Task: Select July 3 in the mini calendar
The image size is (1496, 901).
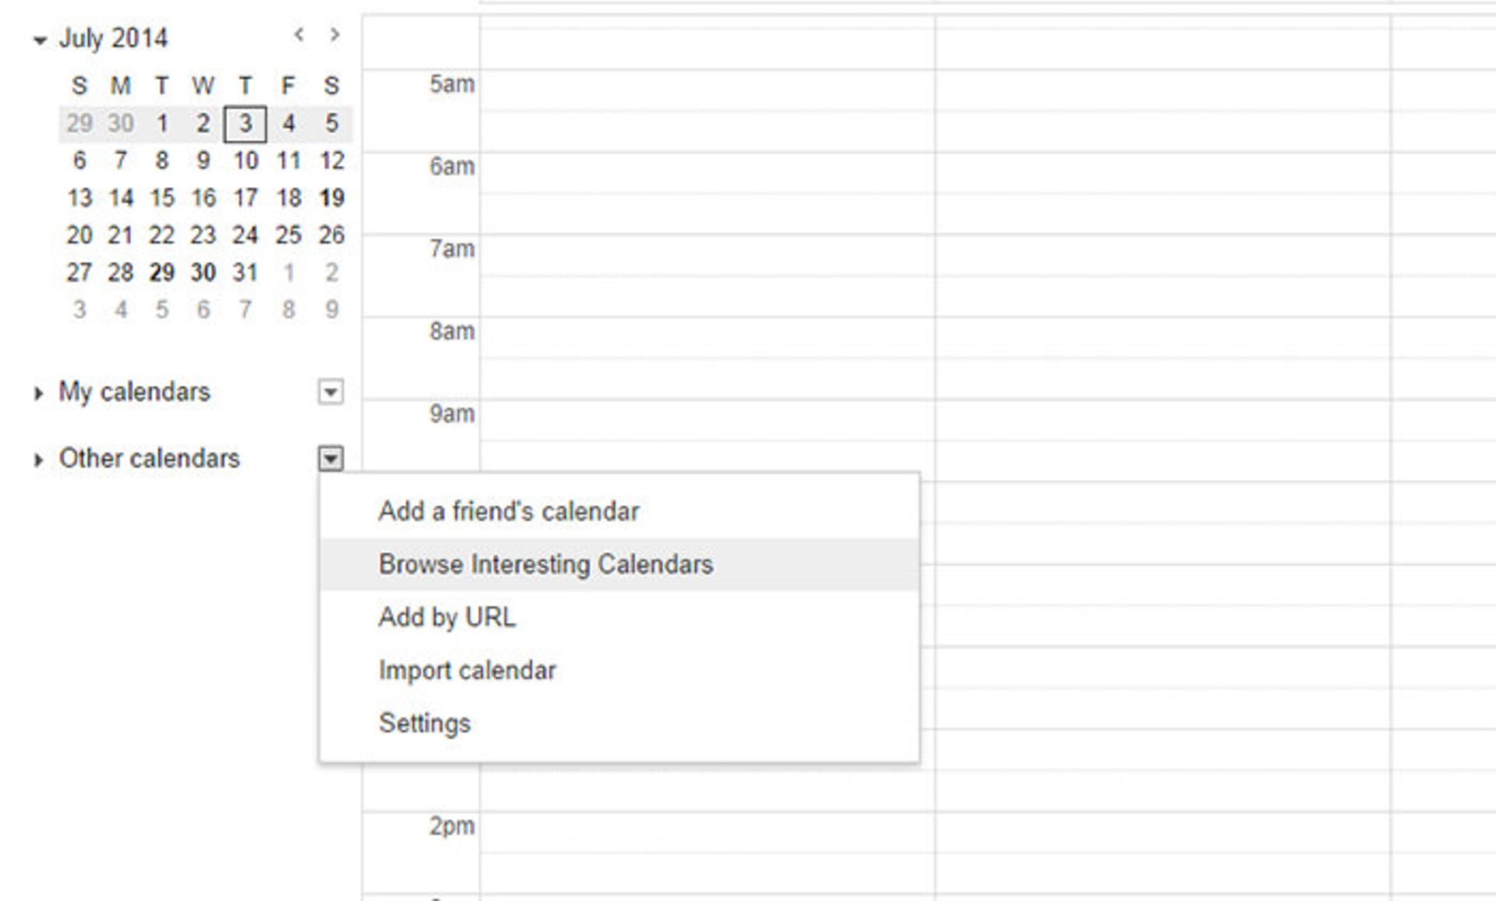Action: tap(245, 123)
